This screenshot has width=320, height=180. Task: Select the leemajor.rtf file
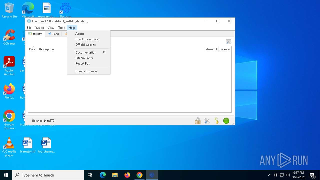[x=28, y=145]
